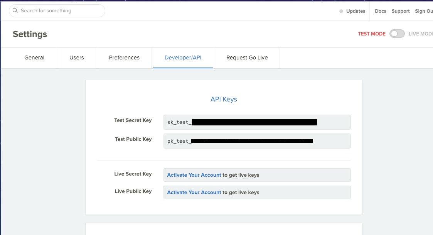Screen dimensions: 433x235
Task: Select the Test Public Key field
Action: pyautogui.click(x=257, y=141)
